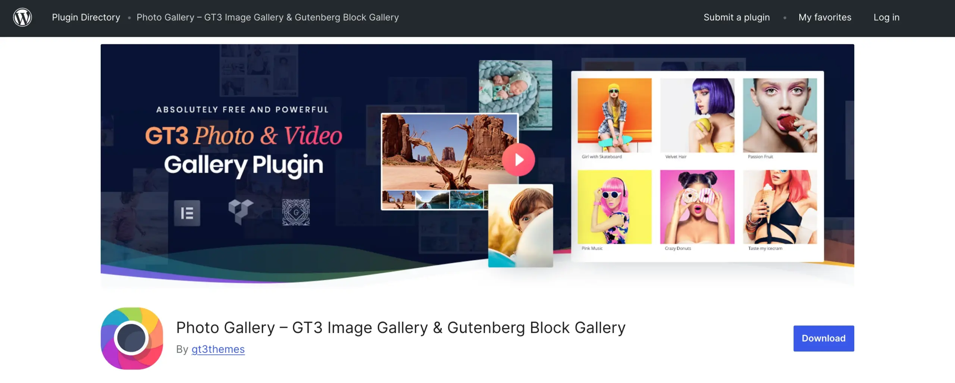Open the Taste my icecram thumbnail

780,207
